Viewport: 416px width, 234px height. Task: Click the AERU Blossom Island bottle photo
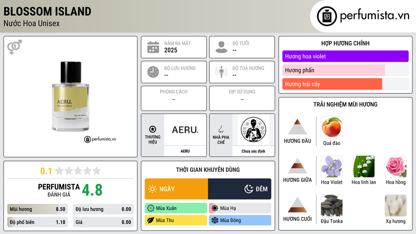pyautogui.click(x=71, y=96)
